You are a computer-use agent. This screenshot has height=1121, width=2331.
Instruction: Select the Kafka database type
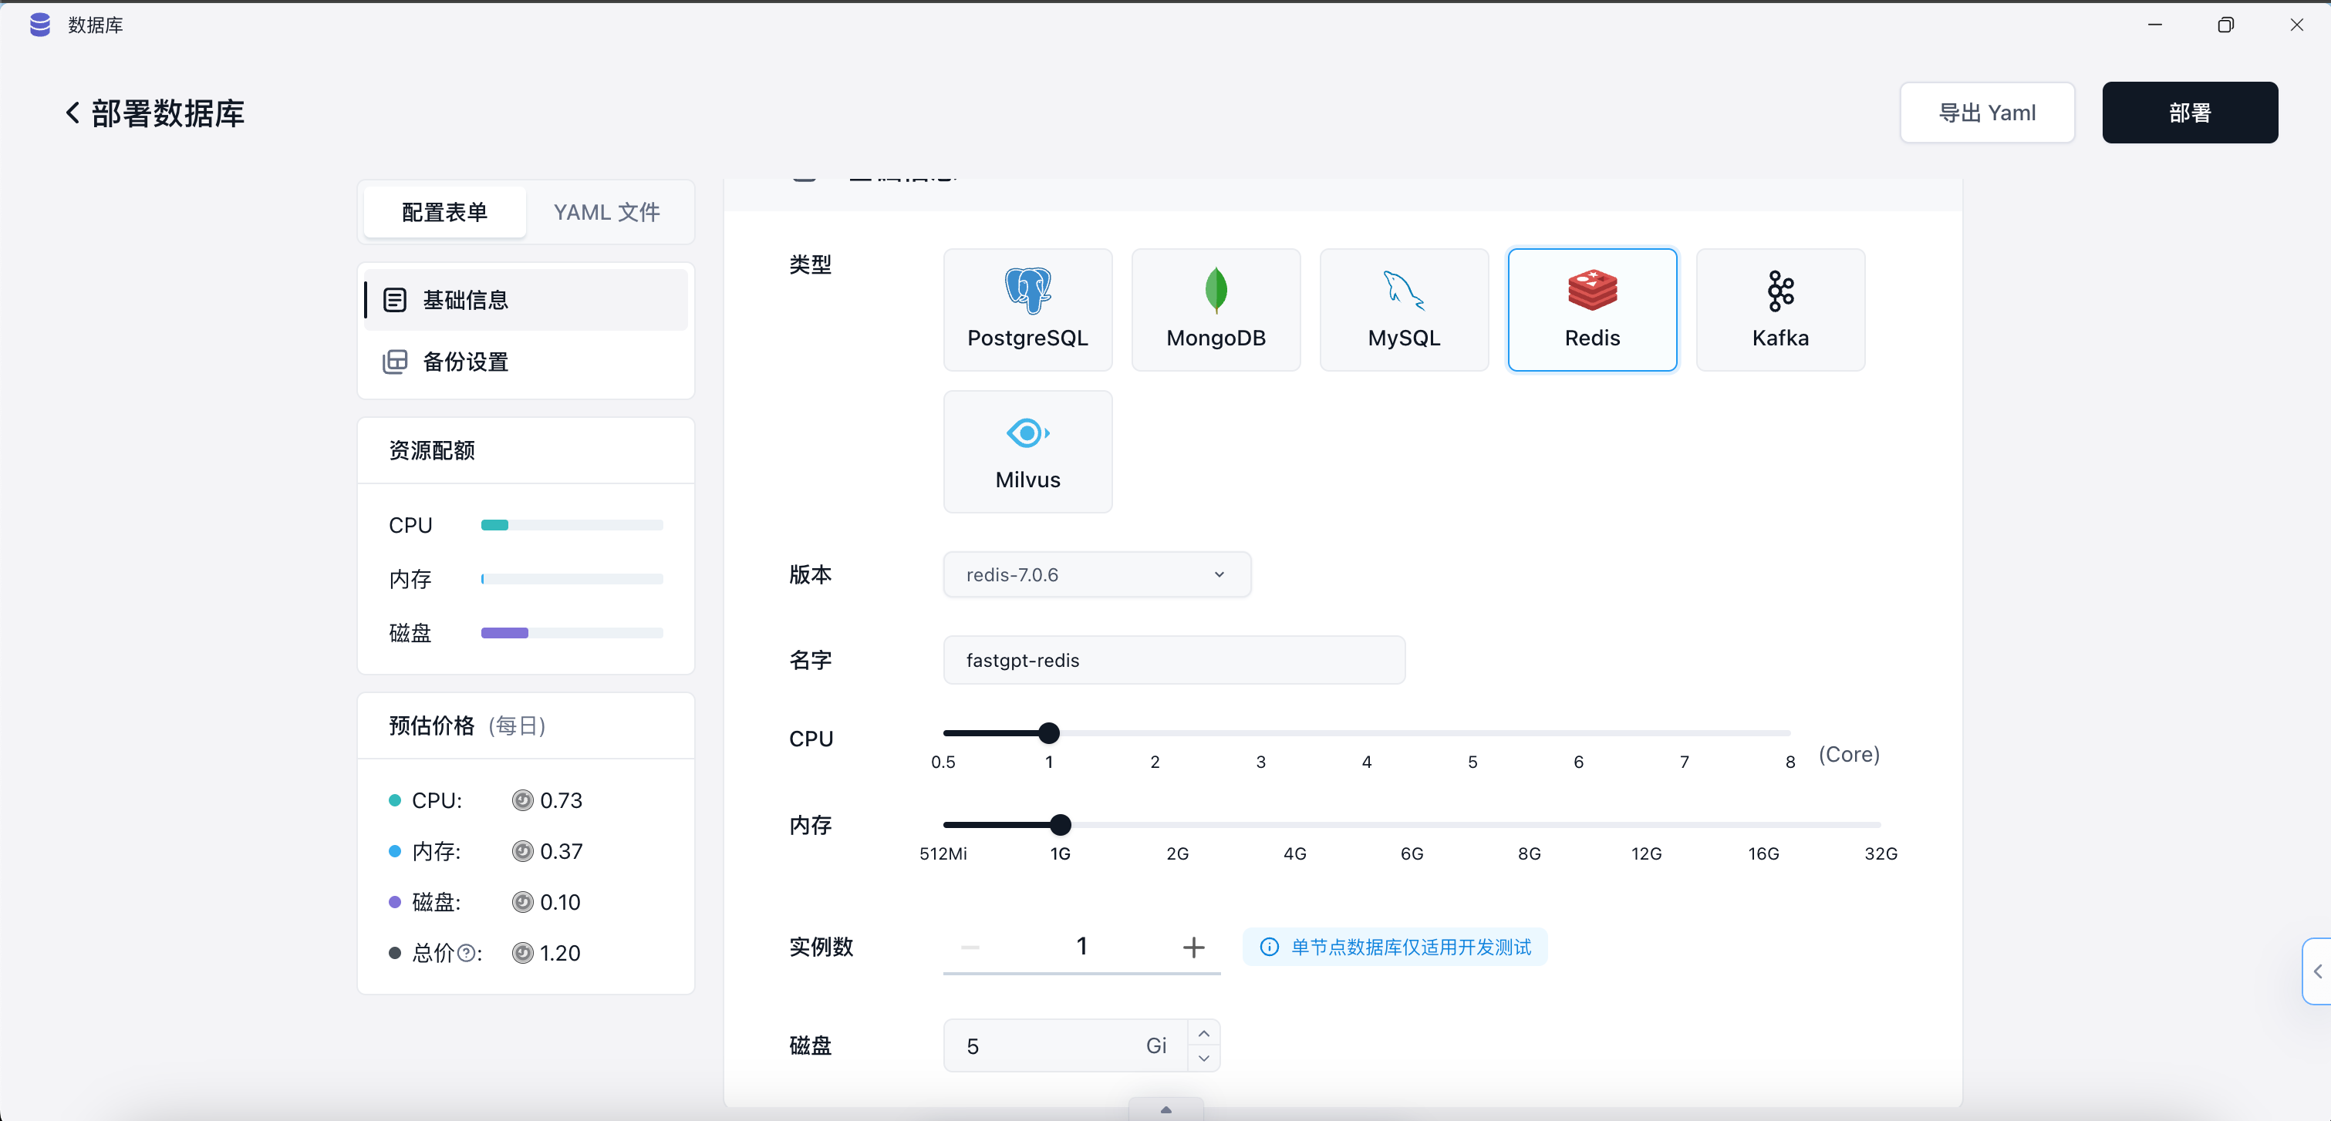tap(1780, 309)
